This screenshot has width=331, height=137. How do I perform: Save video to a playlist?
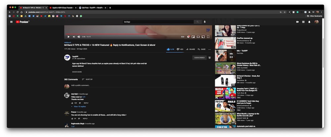pyautogui.click(x=202, y=49)
